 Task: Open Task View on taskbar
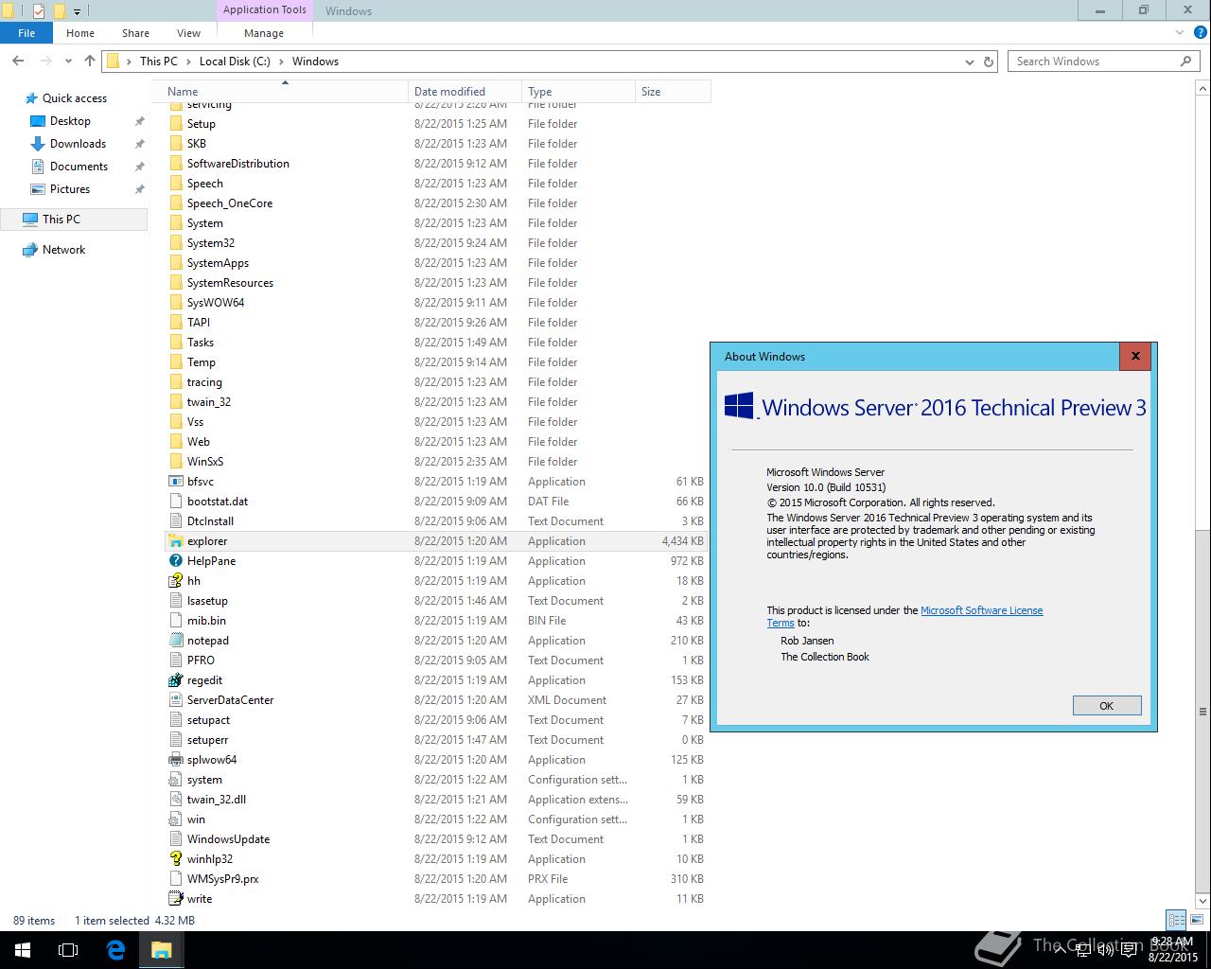68,950
